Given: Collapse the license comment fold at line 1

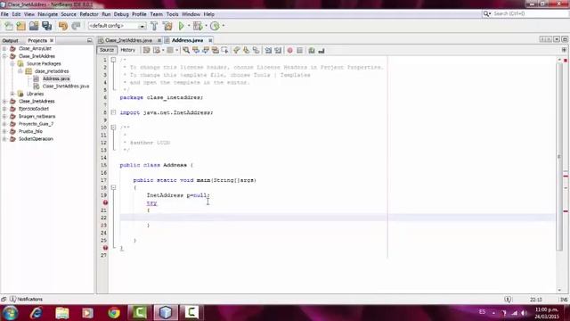Looking at the screenshot, I should pyautogui.click(x=113, y=60).
